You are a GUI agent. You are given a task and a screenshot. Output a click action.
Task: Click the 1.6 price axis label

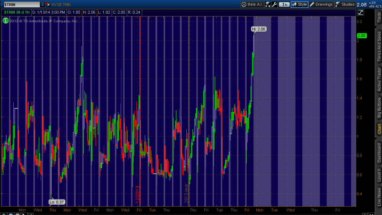(x=359, y=79)
